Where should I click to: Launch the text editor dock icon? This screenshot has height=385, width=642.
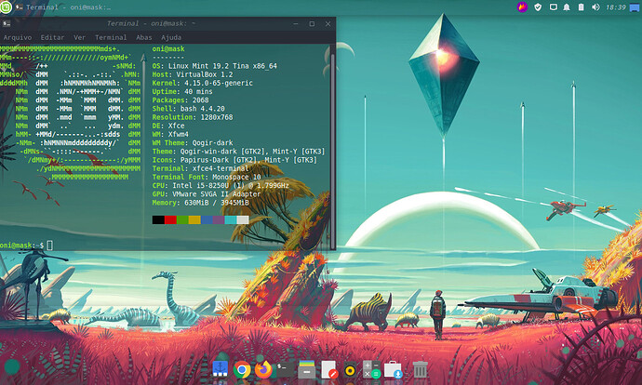[x=328, y=369]
